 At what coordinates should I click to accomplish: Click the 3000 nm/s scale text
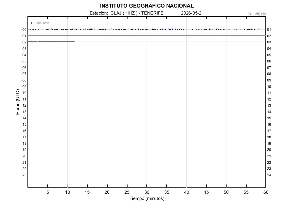tap(43, 23)
